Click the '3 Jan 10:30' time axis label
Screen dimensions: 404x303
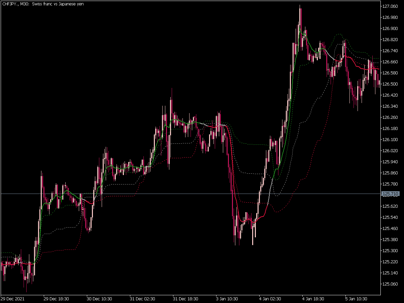click(228, 299)
